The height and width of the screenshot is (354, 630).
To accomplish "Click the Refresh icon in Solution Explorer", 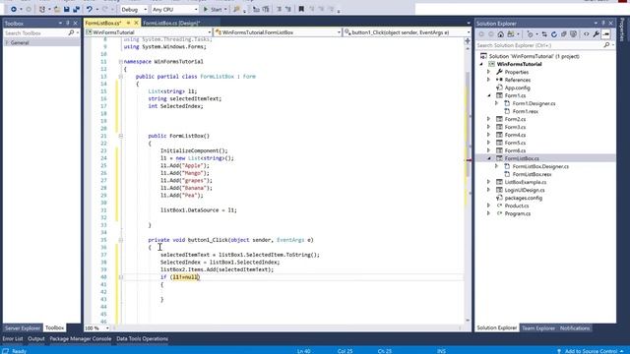I will coord(554,34).
